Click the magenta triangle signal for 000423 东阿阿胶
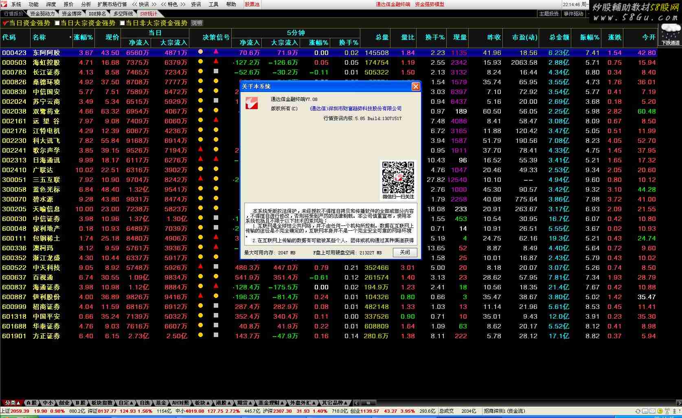Image resolution: width=682 pixels, height=418 pixels. (x=216, y=52)
